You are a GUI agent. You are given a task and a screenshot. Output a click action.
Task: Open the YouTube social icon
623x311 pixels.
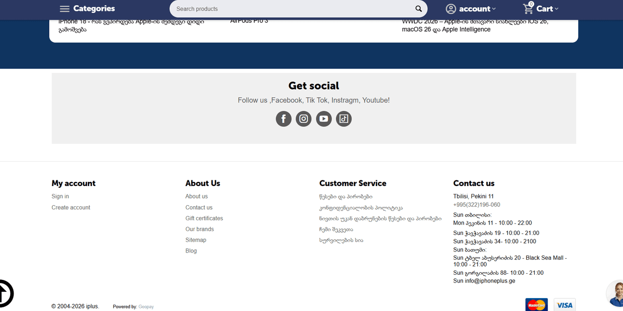[x=324, y=119]
